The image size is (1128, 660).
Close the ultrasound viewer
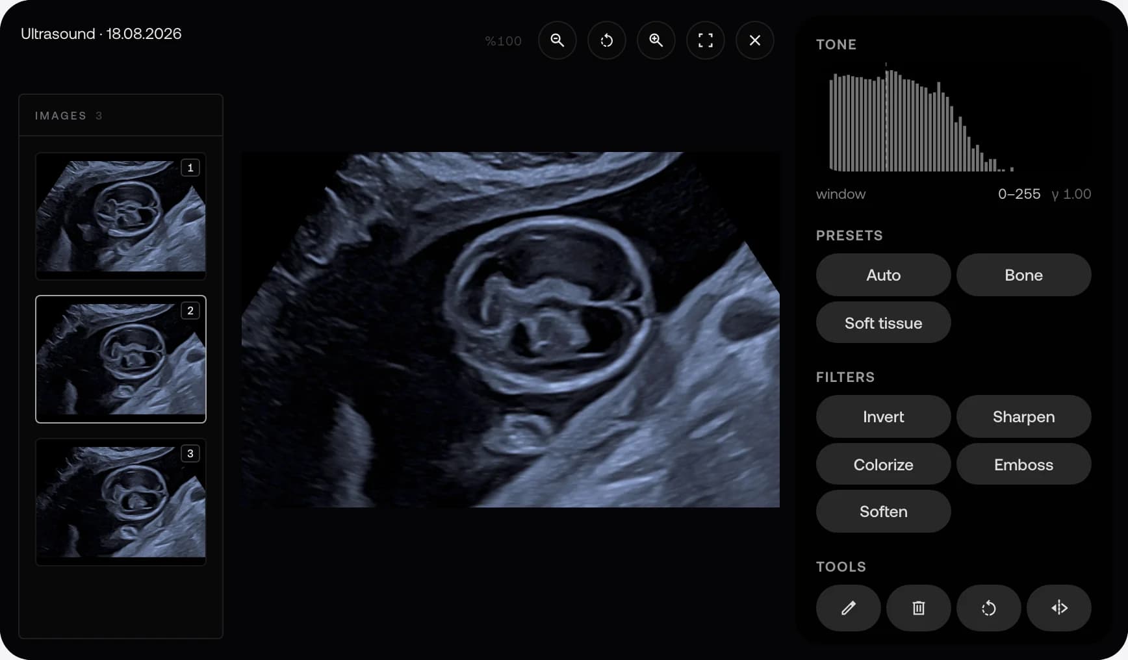coord(755,40)
